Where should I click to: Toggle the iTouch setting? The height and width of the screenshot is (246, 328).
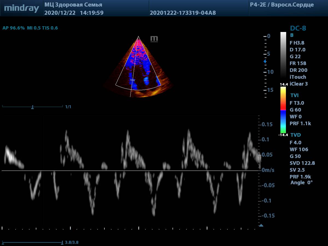point(298,77)
